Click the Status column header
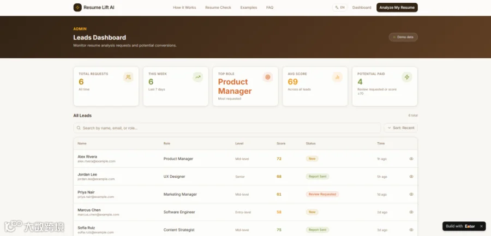The image size is (491, 236). [310, 143]
